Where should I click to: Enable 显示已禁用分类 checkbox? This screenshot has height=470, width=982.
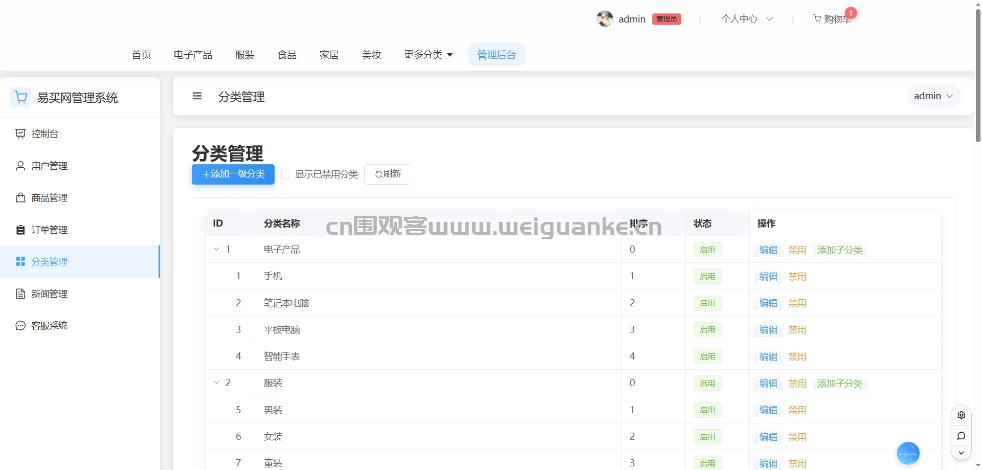coord(286,174)
